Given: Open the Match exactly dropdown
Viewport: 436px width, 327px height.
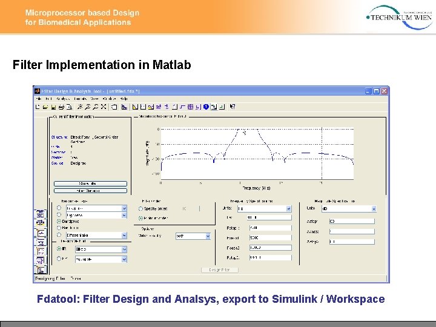Looking at the screenshot, I should 208,236.
